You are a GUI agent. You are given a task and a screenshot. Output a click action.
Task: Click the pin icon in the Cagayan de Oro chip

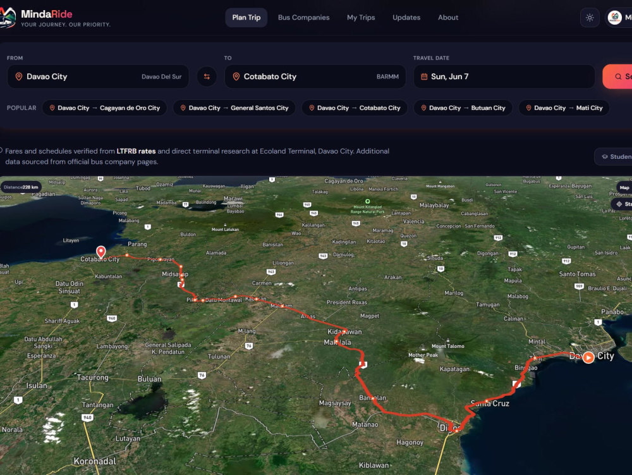tap(52, 108)
